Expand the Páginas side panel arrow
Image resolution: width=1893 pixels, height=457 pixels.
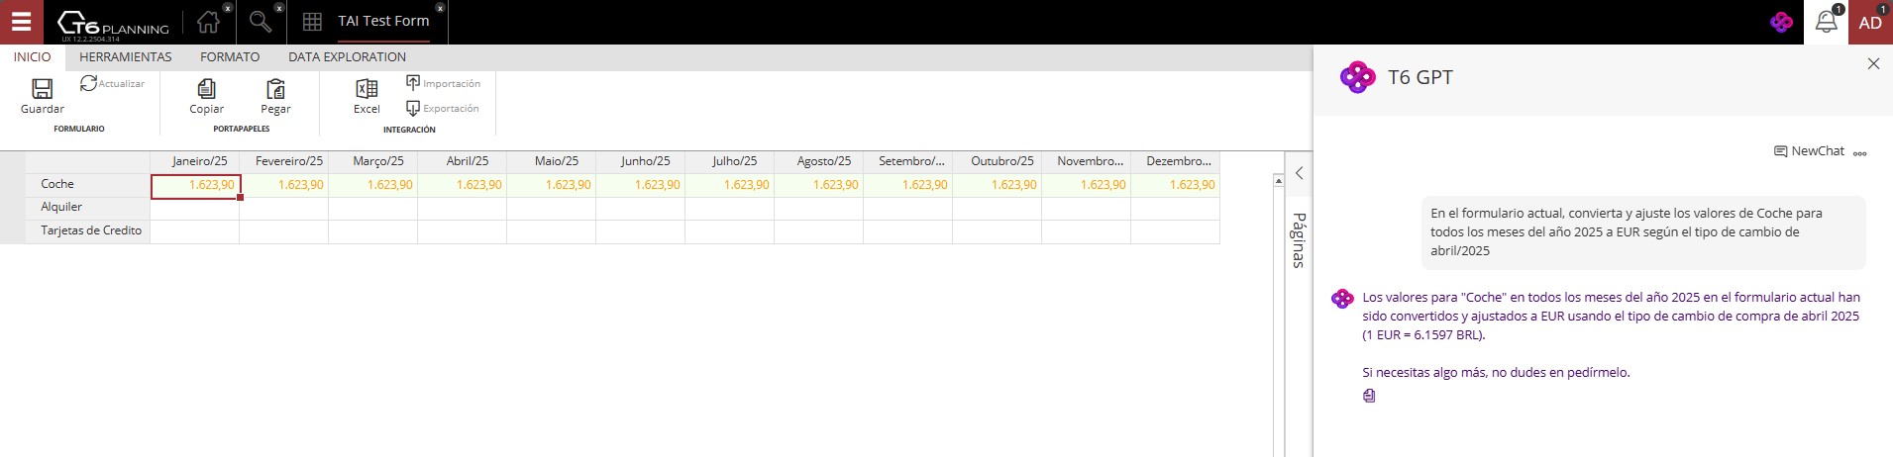point(1299,173)
